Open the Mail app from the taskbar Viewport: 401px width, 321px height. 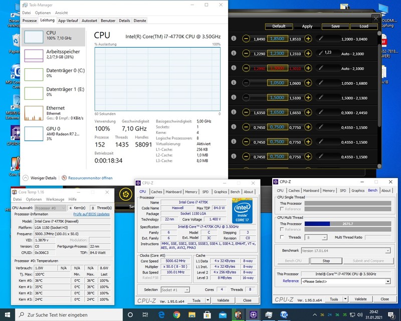pyautogui.click(x=223, y=314)
